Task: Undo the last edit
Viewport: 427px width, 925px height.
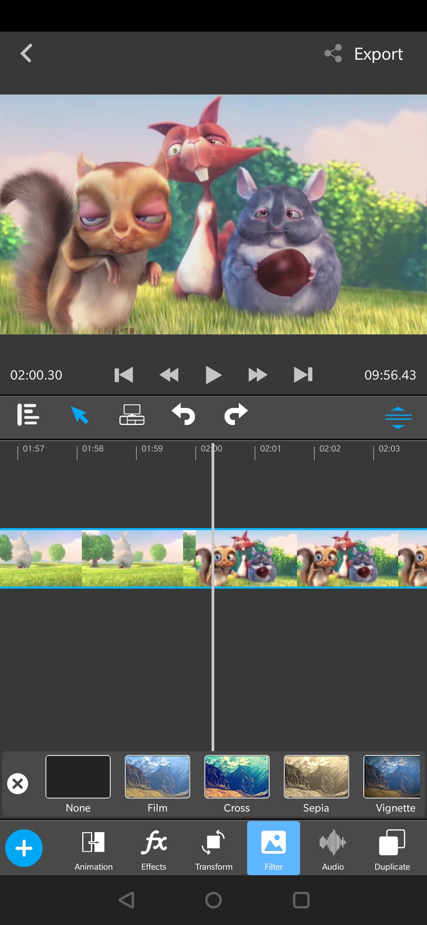Action: click(183, 414)
